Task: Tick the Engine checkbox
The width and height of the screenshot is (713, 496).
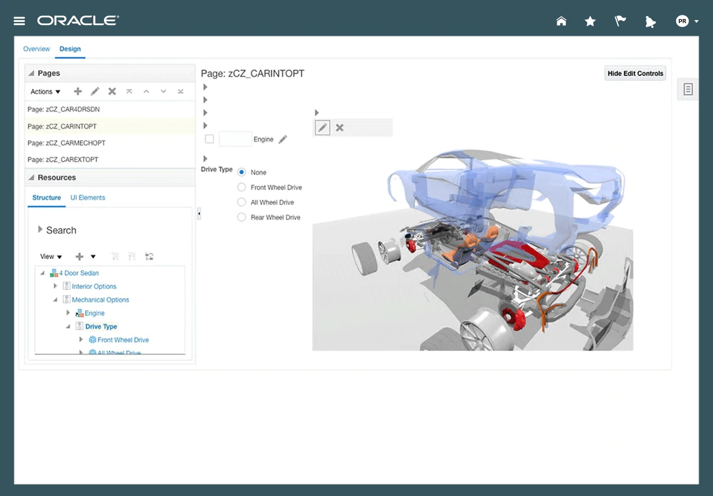Action: click(x=209, y=139)
